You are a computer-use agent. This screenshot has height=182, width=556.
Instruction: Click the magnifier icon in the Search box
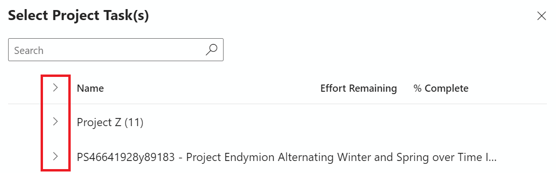click(211, 50)
